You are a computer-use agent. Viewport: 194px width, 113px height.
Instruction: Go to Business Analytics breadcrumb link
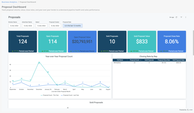point(9,2)
